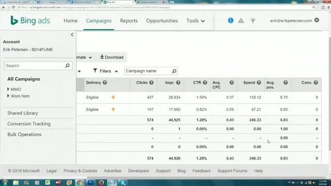Click the browser address bar
331x186 pixels.
click(164, 7)
